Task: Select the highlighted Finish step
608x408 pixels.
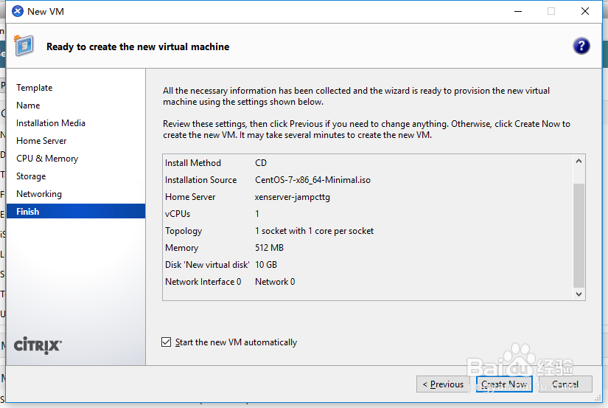Action: click(76, 211)
